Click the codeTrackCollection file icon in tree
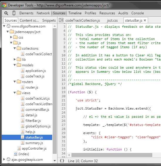 pyautogui.click(x=23, y=54)
